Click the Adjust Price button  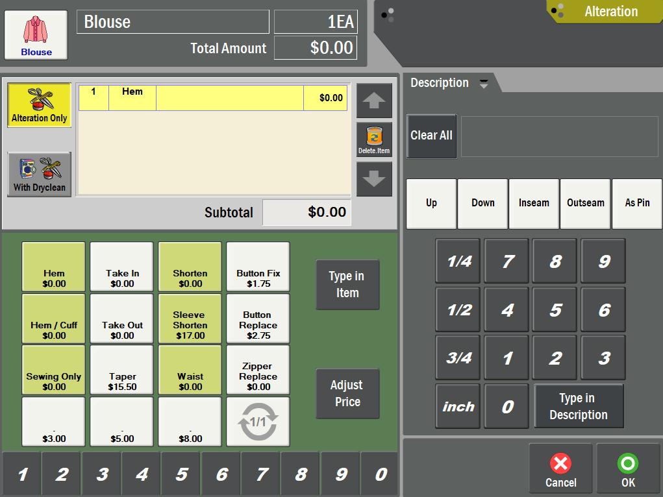tap(347, 393)
